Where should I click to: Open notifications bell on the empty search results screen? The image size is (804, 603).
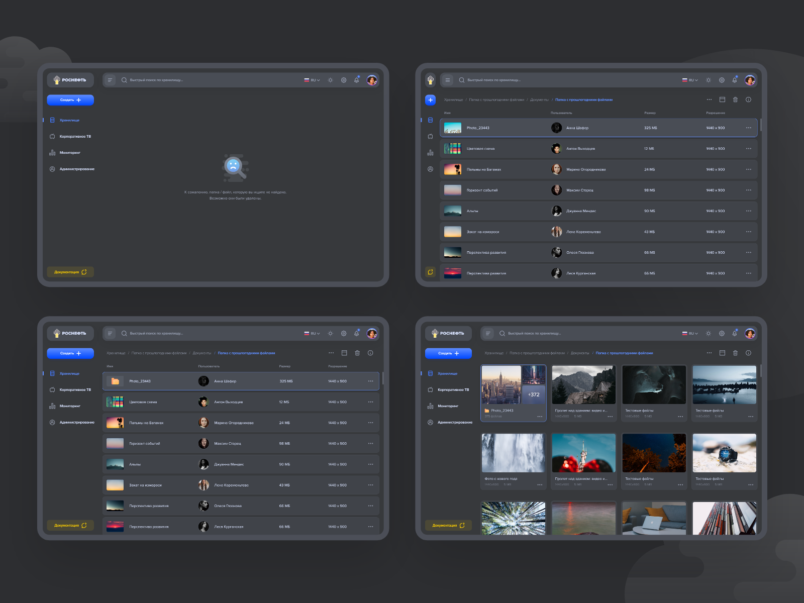(356, 80)
